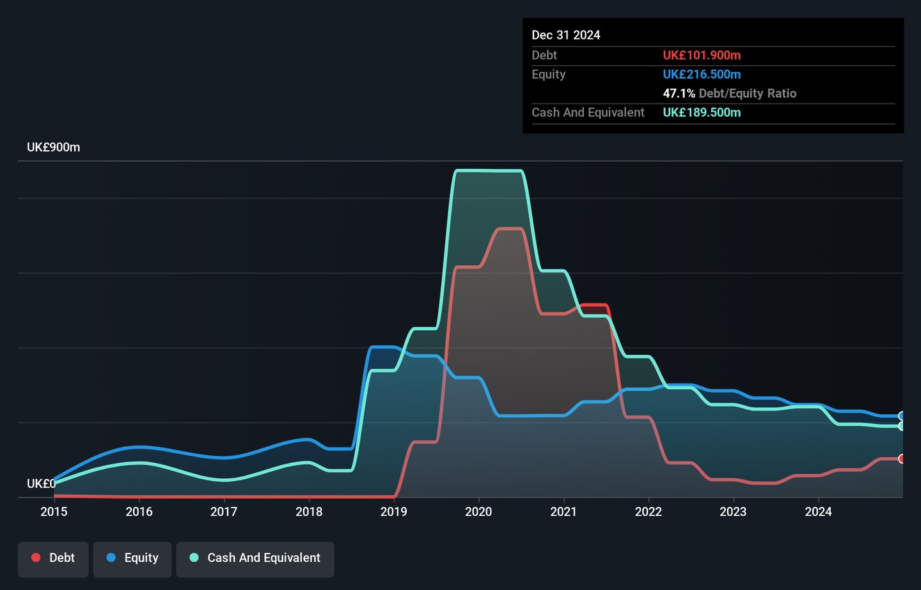The height and width of the screenshot is (590, 921).
Task: Click the UK£101.900m debt value
Action: [x=702, y=56]
